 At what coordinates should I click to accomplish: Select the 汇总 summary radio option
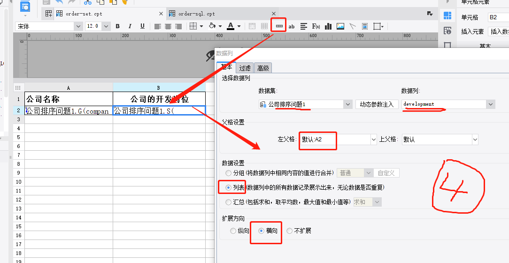click(x=228, y=202)
